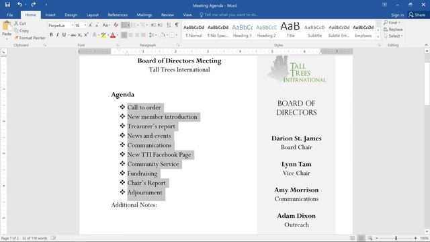Image resolution: width=430 pixels, height=242 pixels.
Task: Toggle Underline formatting
Action: point(64,35)
